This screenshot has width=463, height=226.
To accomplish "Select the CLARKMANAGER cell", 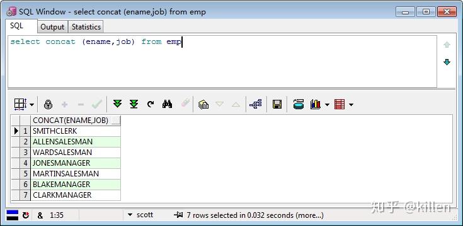I will (76, 195).
